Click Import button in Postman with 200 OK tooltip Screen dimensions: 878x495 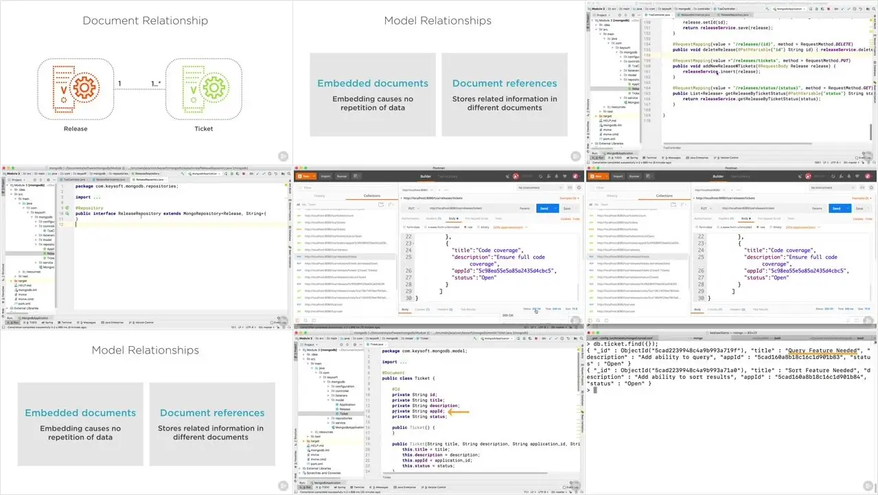pyautogui.click(x=325, y=176)
